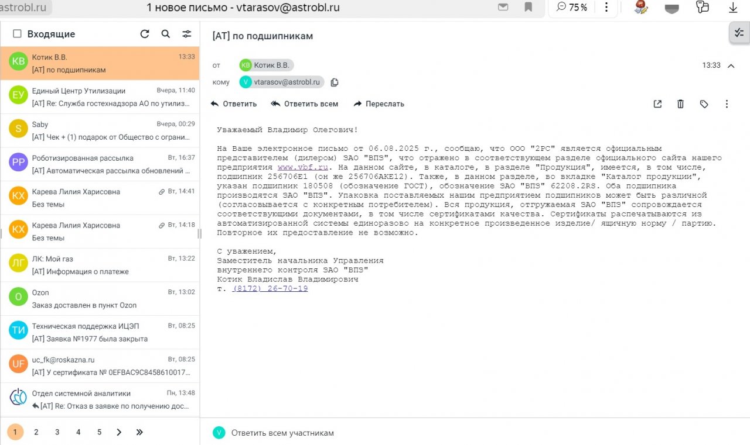
Task: Click the Ответить reply button
Action: 234,104
